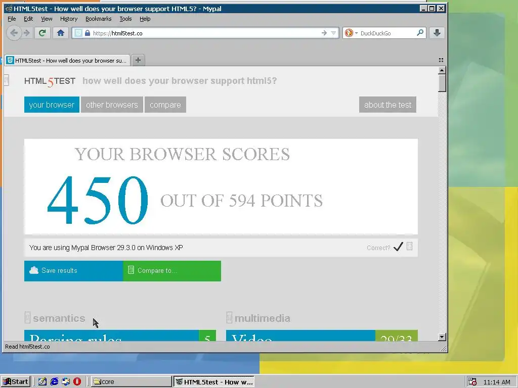The width and height of the screenshot is (518, 388).
Task: Open the home page via the house icon
Action: 61,33
